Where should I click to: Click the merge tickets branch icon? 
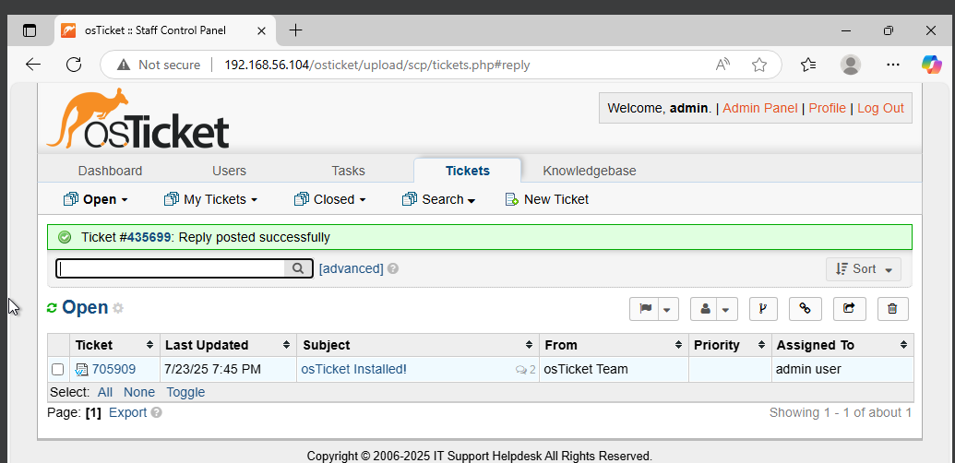pyautogui.click(x=762, y=308)
